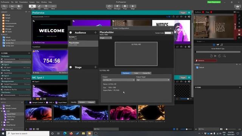This screenshot has height=136, width=242.
Task: Toggle the Stage output indicator in preview
Action: (x=211, y=12)
